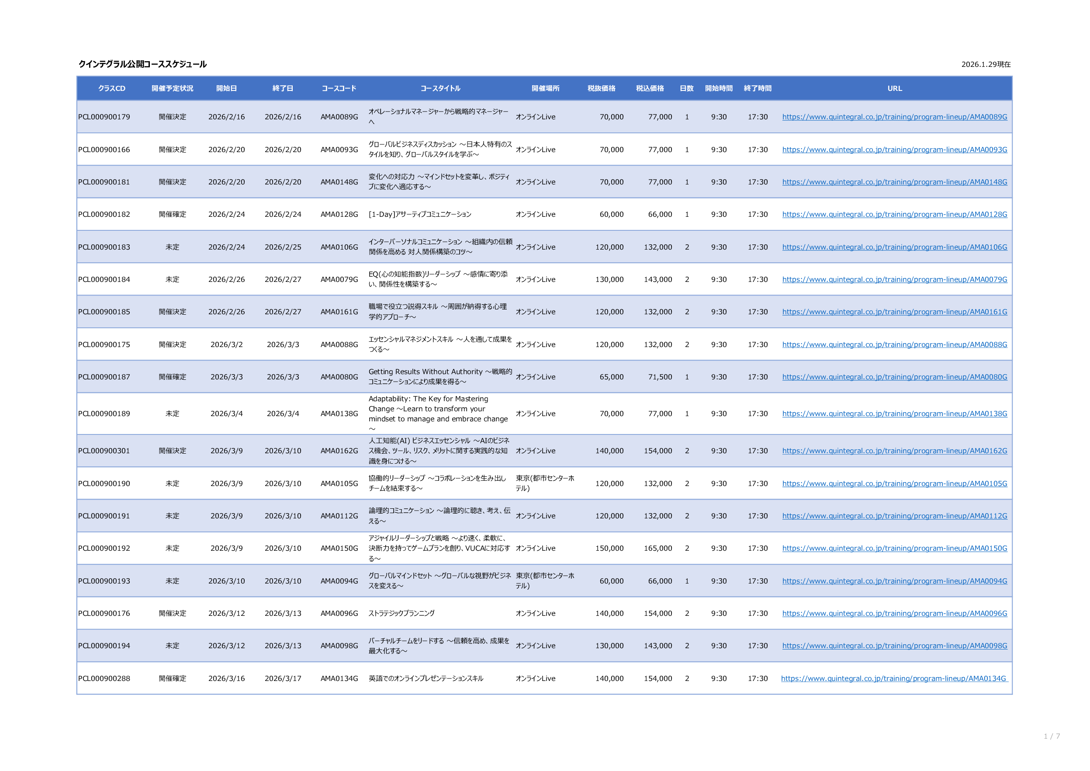
Task: Click the AMA0161G program link
Action: [x=894, y=312]
